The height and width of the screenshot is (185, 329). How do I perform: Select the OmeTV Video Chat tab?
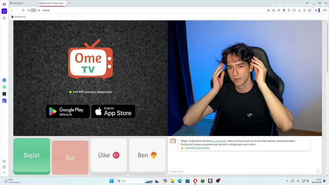pyautogui.click(x=52, y=3)
